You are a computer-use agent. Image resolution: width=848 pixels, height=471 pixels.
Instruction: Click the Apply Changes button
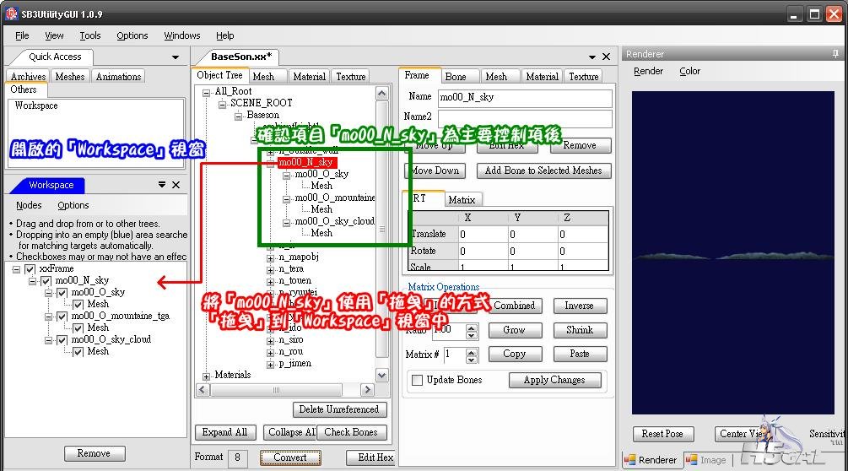(x=554, y=381)
